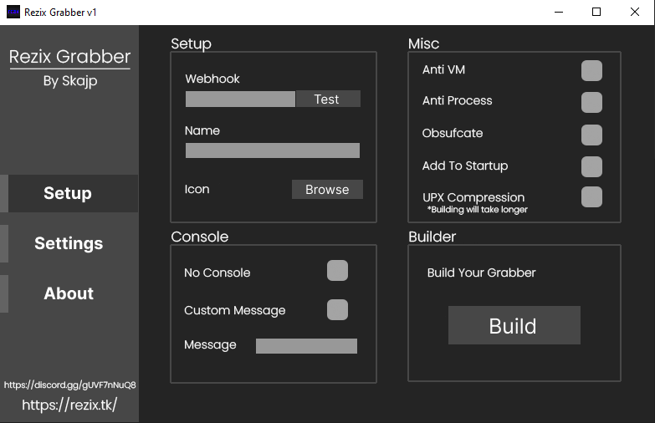The image size is (655, 423).
Task: Switch to the Settings tab
Action: [69, 243]
